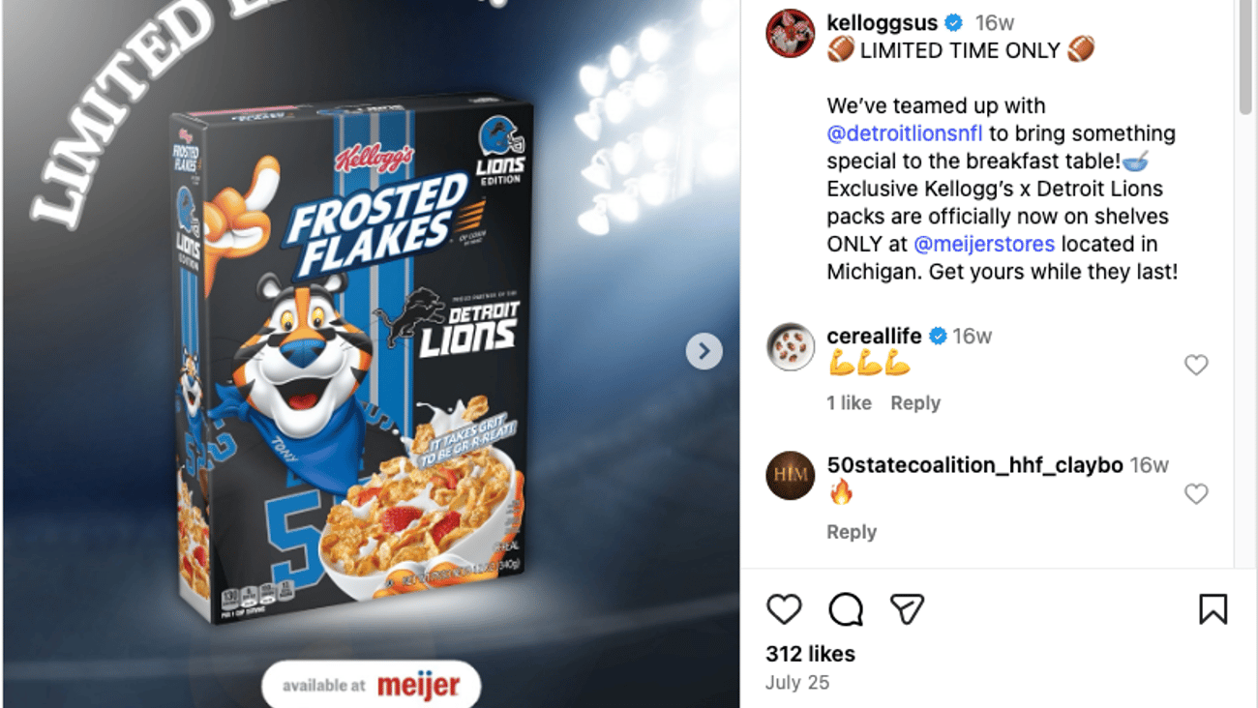Click the kelloggsus username heading
This screenshot has height=708, width=1258.
[x=883, y=21]
